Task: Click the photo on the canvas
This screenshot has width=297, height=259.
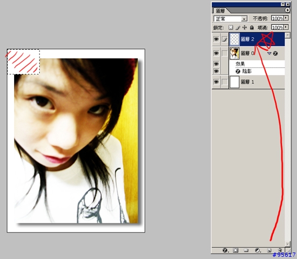Action: [x=76, y=141]
